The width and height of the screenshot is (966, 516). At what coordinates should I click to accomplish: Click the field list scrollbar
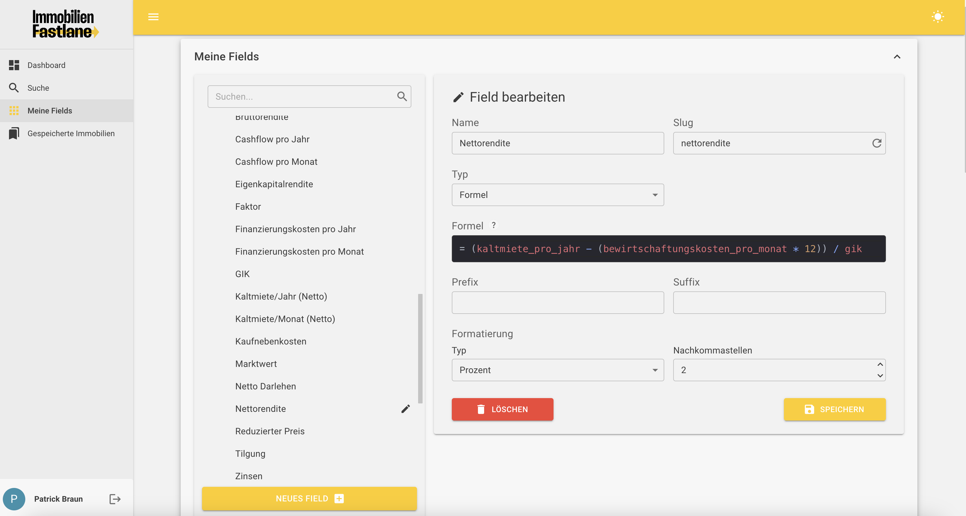click(x=420, y=348)
